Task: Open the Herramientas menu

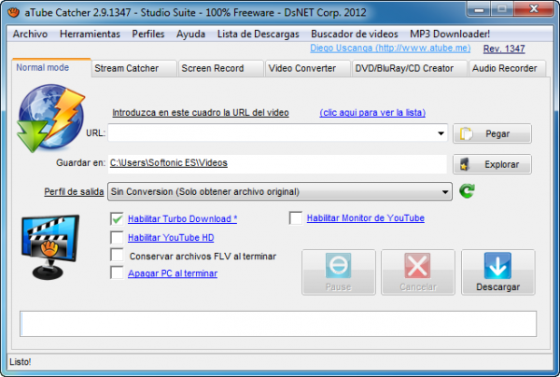Action: click(x=90, y=34)
